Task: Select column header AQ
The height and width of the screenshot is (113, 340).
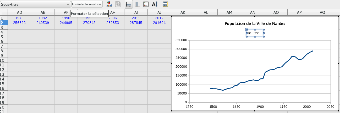Action: tap(322, 12)
